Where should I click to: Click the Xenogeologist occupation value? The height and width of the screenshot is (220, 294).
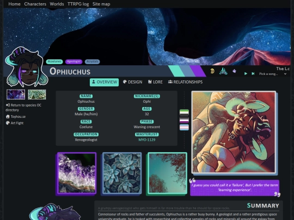click(86, 140)
